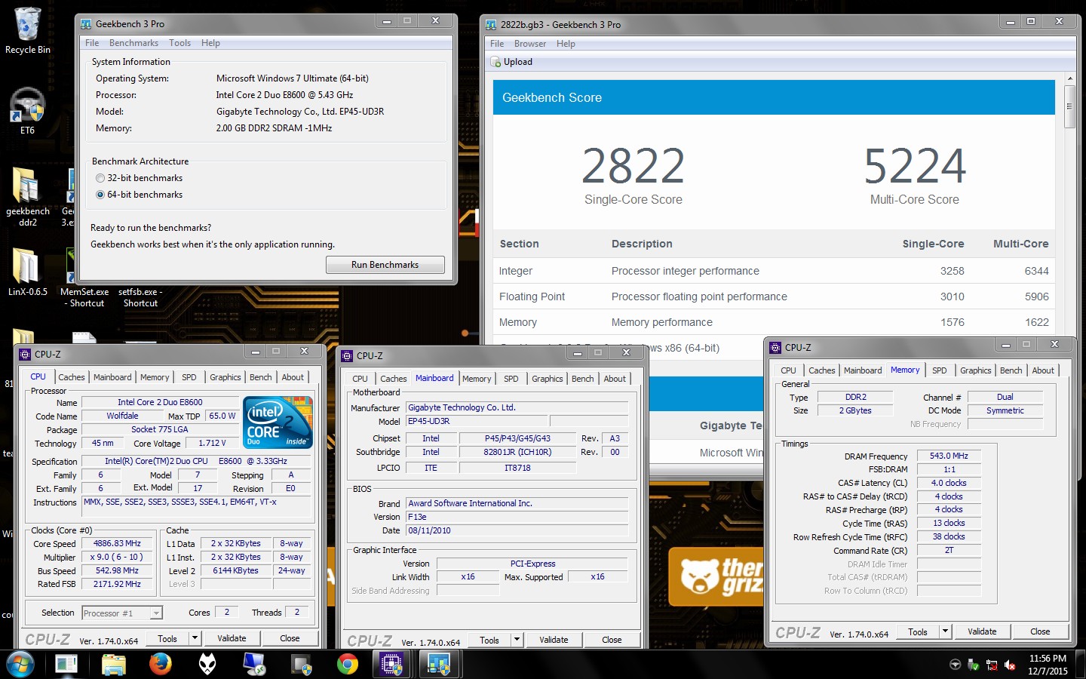Click the shielded CPU chip taskbar icon
This screenshot has width=1086, height=679.
(302, 664)
